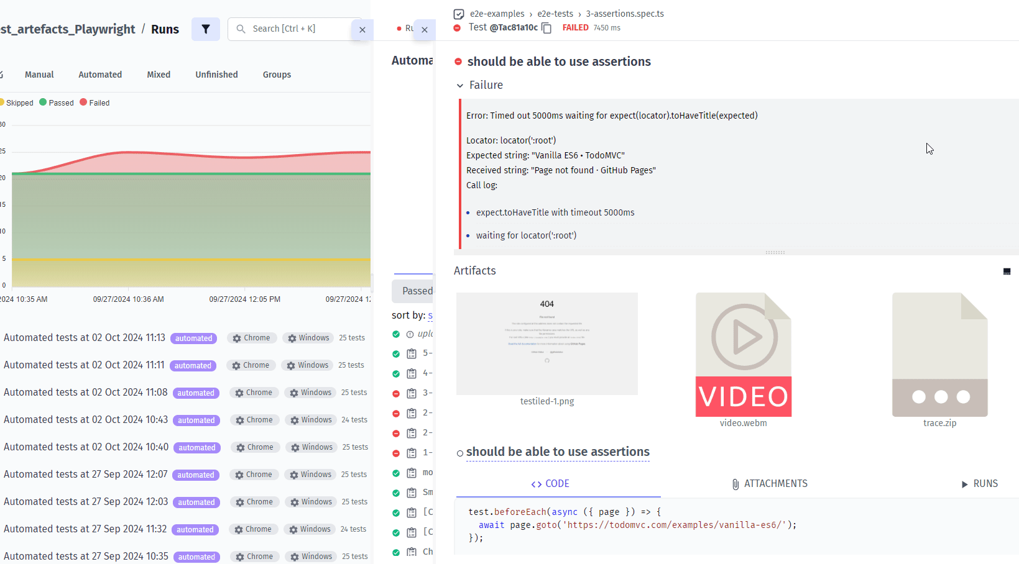The width and height of the screenshot is (1019, 564).
Task: Toggle the Failed legend series
Action: pos(95,103)
